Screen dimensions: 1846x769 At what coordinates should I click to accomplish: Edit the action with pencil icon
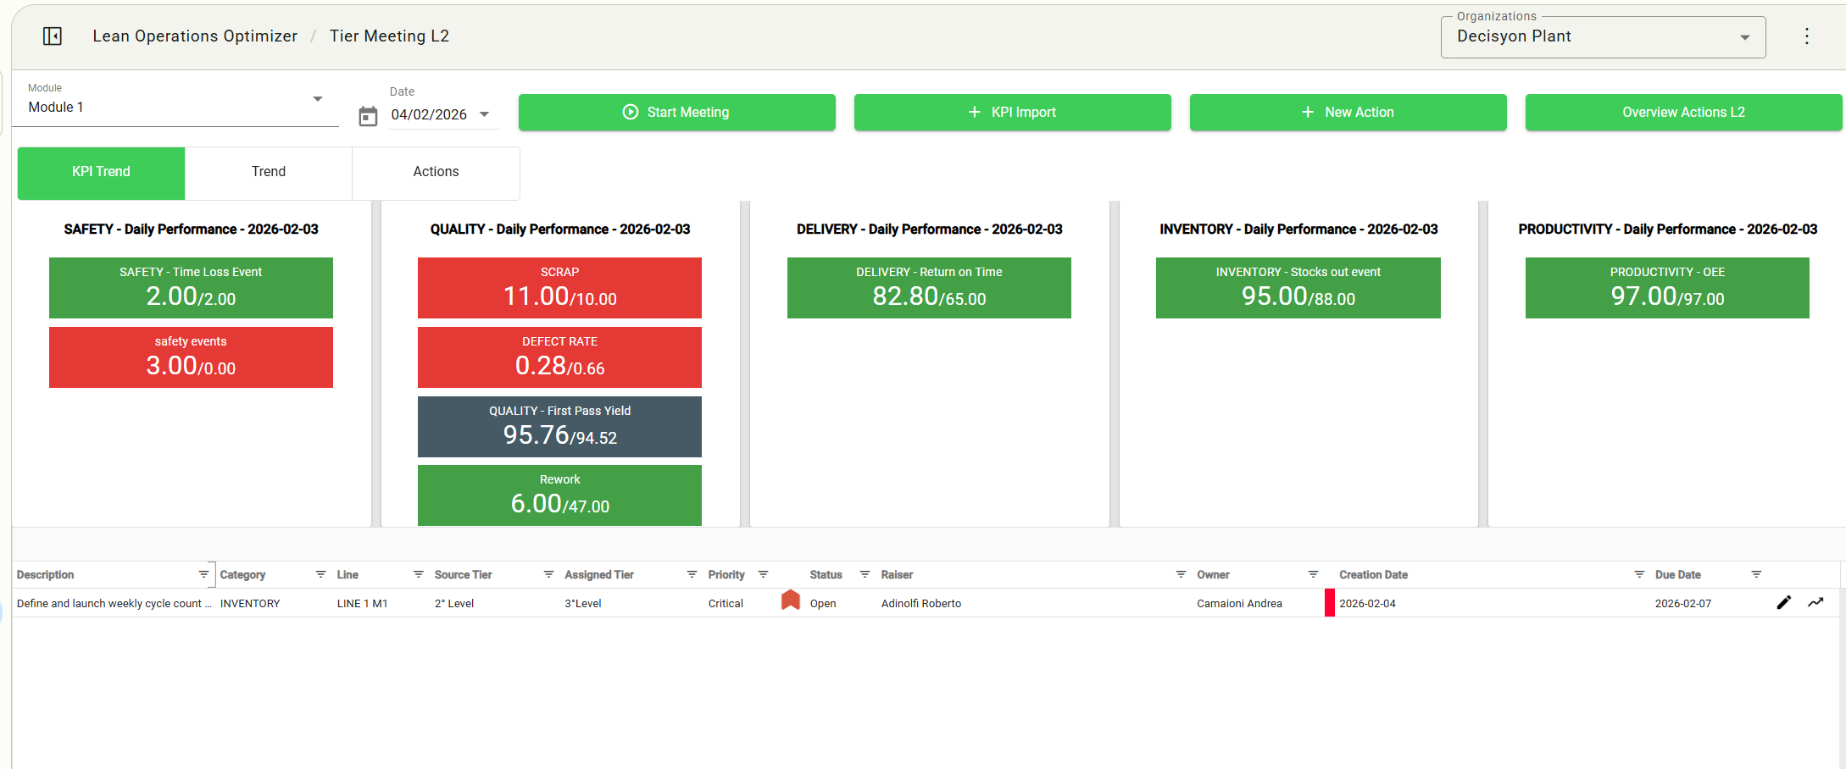coord(1783,603)
